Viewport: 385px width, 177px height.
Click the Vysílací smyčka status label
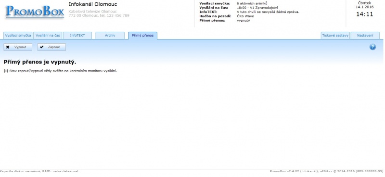click(215, 3)
